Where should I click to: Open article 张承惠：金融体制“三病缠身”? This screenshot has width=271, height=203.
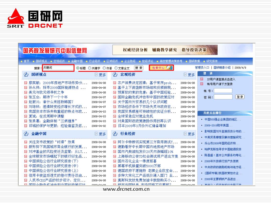pyautogui.click(x=53, y=121)
